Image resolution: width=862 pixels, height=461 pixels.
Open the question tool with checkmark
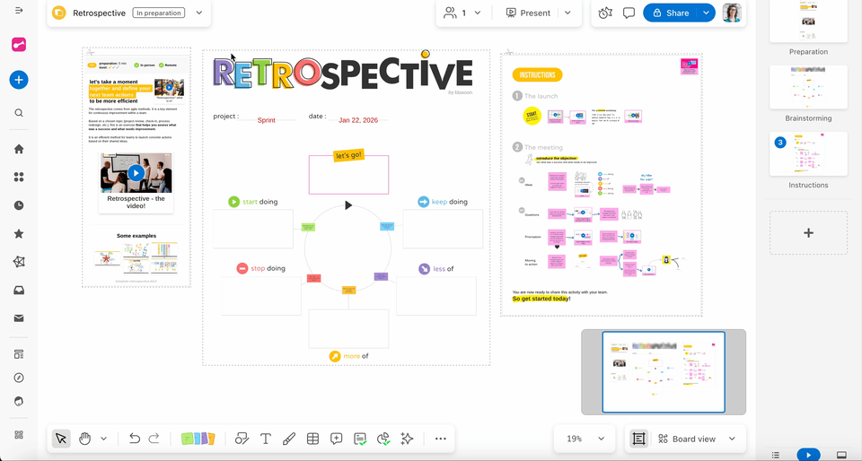[x=360, y=439]
